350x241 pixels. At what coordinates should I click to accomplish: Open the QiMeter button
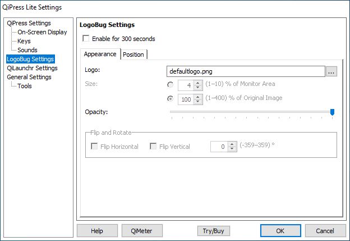pos(142,231)
